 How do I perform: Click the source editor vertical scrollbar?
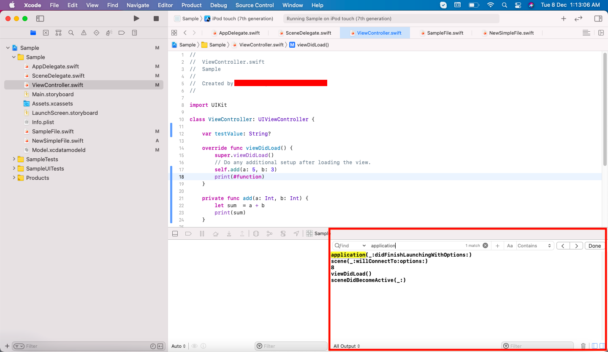(605, 110)
